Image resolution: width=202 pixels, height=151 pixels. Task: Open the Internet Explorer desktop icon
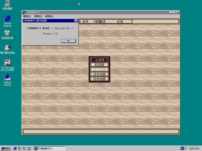point(8,21)
